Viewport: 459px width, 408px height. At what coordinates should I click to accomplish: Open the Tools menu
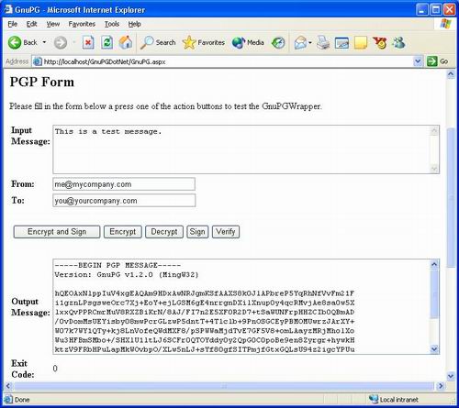pos(112,24)
